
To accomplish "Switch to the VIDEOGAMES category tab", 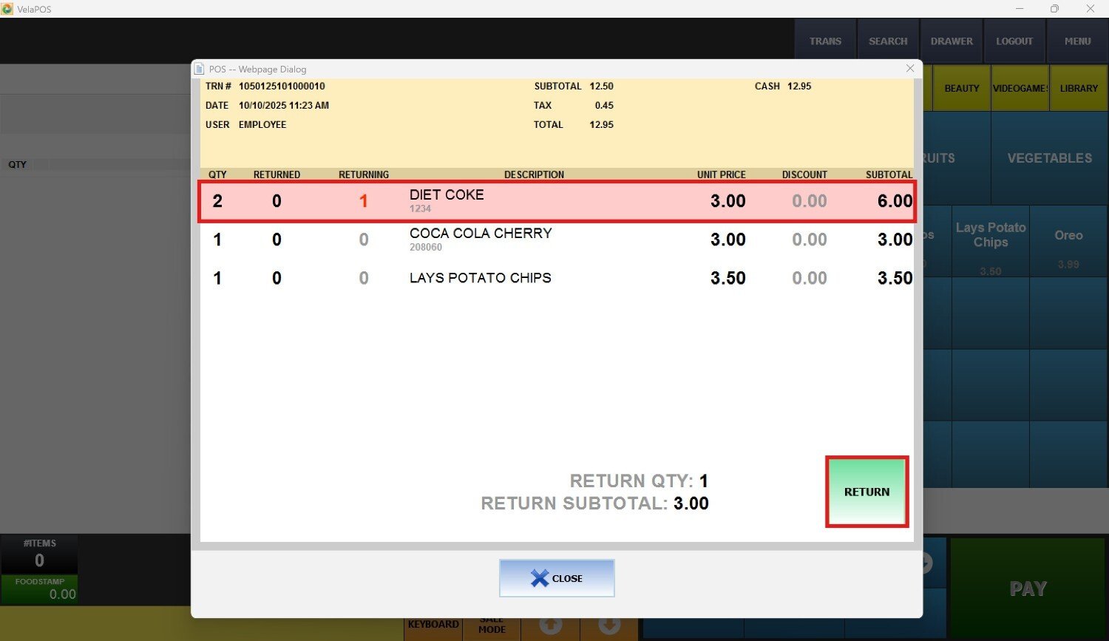I will (1020, 89).
